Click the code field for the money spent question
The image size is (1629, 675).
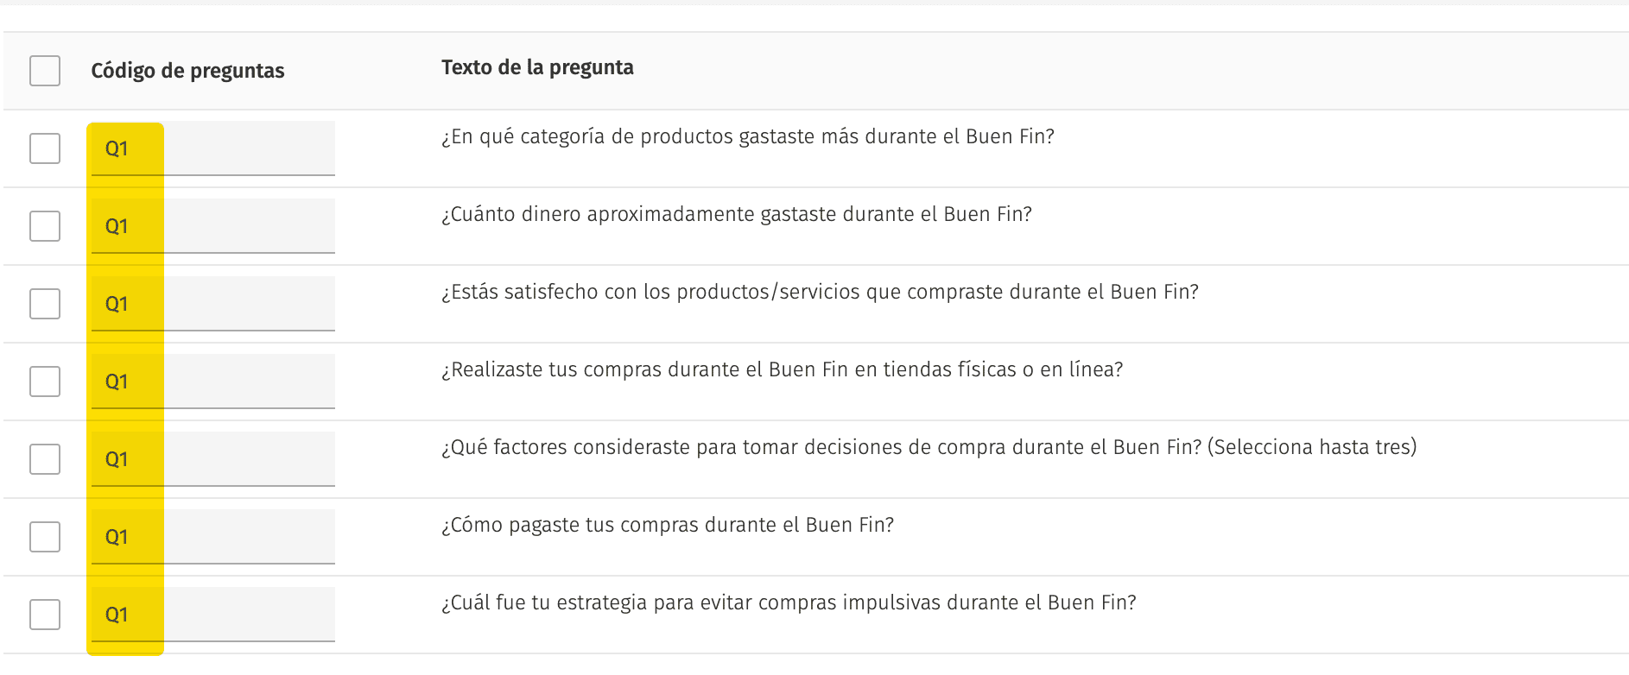click(x=212, y=226)
